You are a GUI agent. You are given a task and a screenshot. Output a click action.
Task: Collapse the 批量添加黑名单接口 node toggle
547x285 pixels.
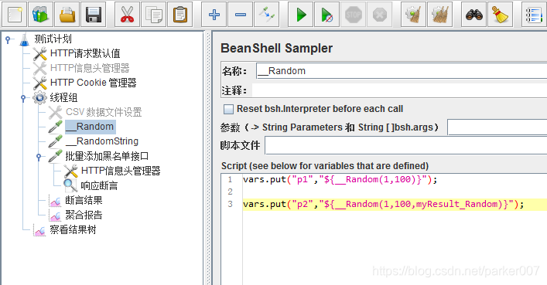pos(39,157)
